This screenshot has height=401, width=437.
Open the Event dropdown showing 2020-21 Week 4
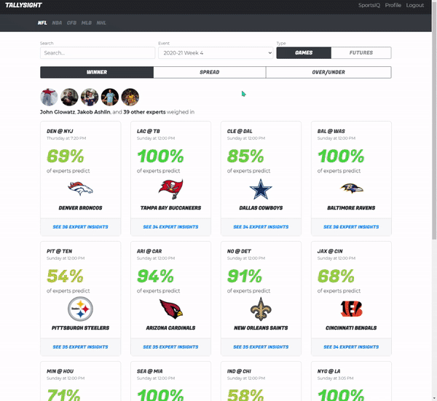[x=216, y=52]
